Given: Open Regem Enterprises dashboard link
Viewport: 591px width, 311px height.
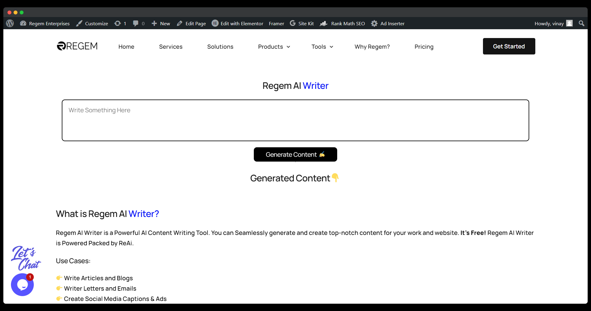Looking at the screenshot, I should click(45, 23).
